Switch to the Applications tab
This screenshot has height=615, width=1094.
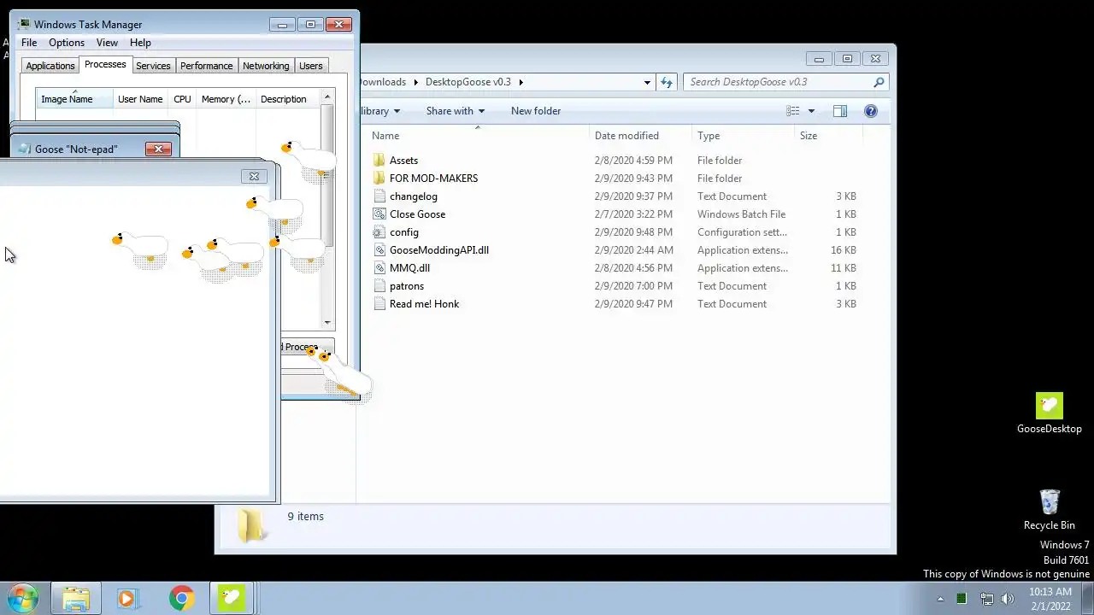50,66
